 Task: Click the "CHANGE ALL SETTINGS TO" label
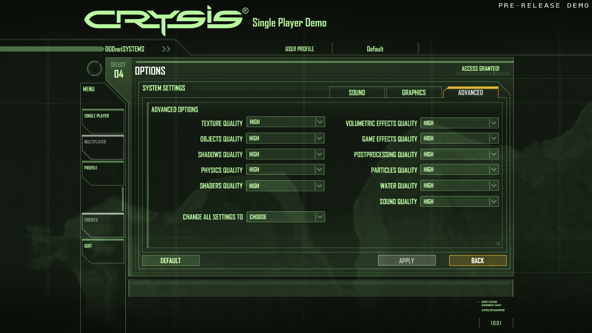click(213, 217)
